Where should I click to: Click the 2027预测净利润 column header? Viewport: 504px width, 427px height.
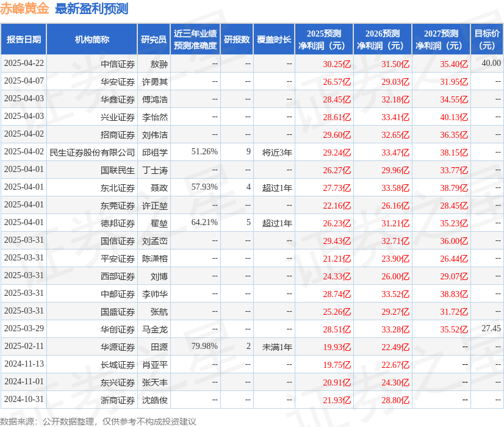tap(441, 39)
